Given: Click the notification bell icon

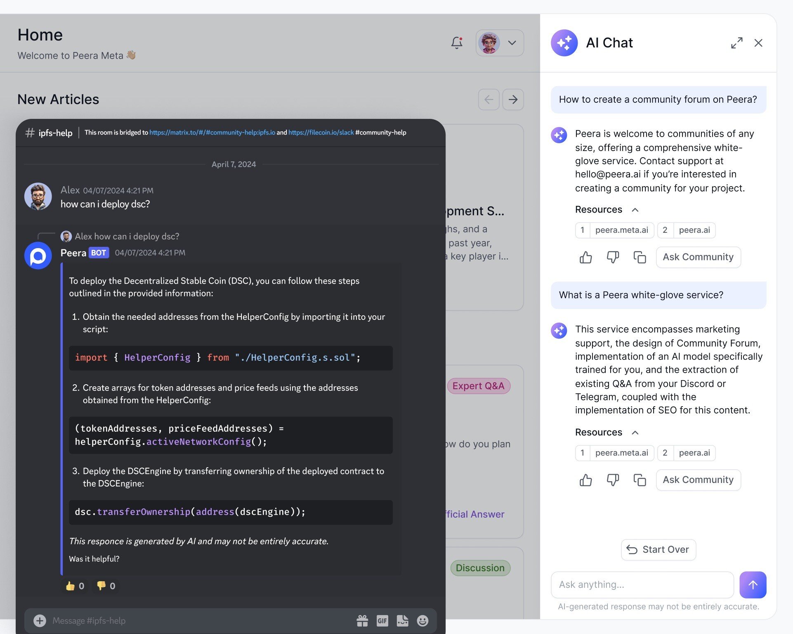Looking at the screenshot, I should click(457, 42).
